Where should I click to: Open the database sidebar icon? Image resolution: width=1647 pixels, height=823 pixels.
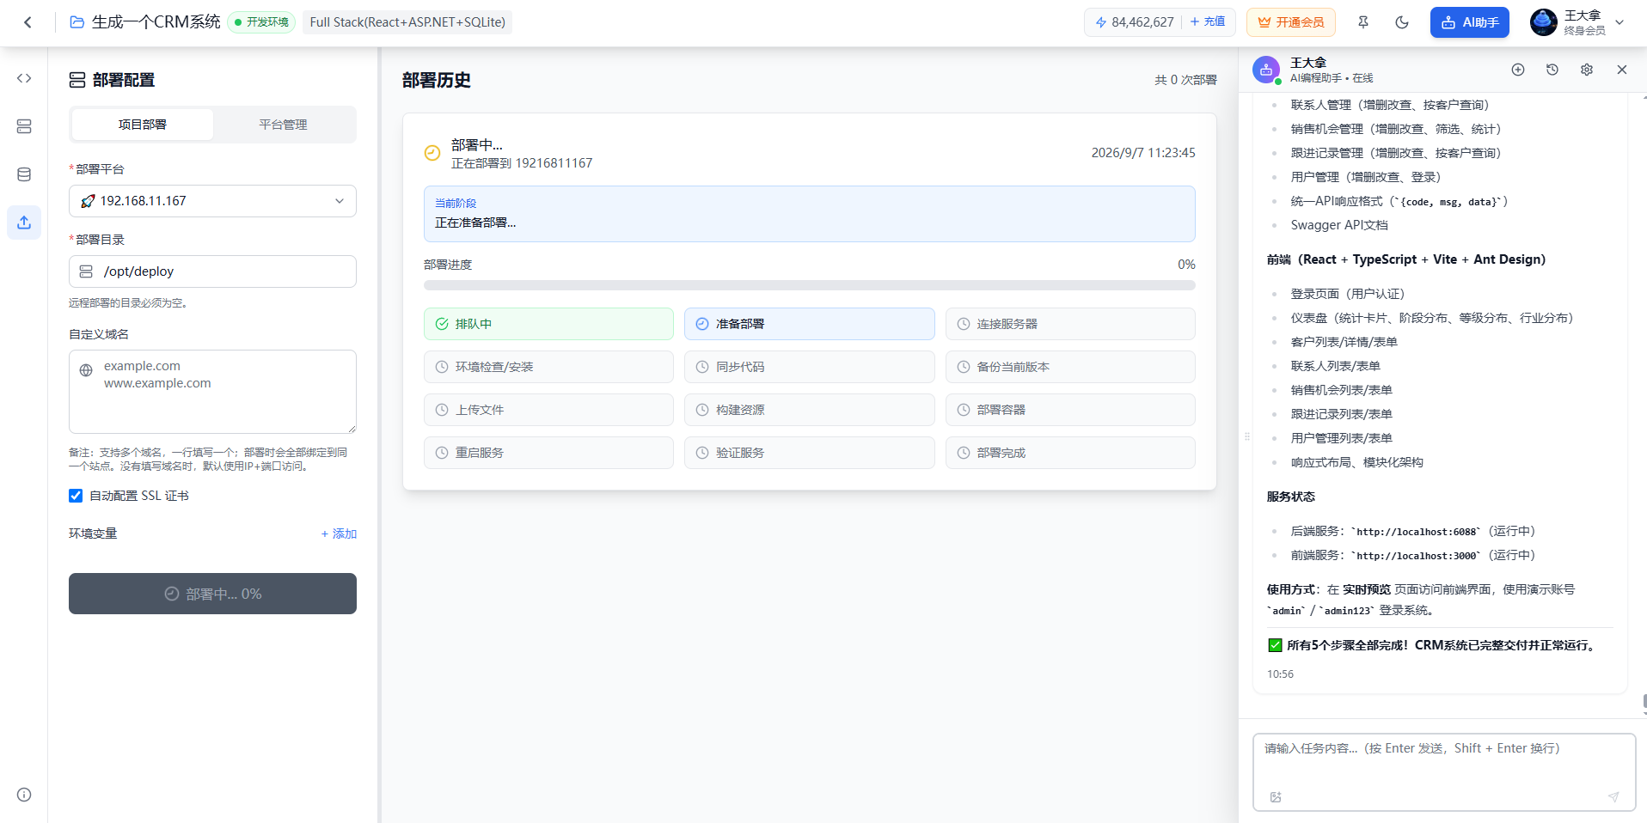click(24, 174)
